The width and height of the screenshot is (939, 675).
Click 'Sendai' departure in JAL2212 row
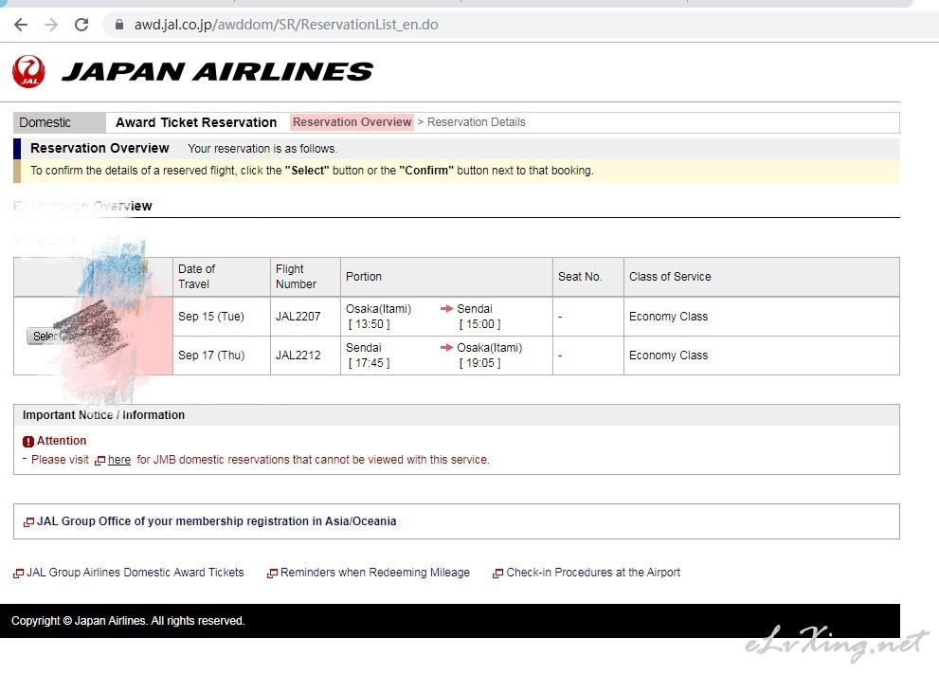point(364,348)
